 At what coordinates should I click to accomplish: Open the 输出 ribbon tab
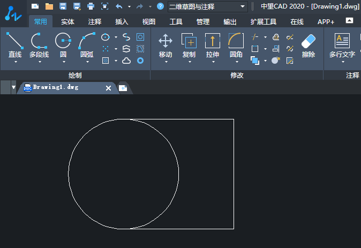[230, 22]
